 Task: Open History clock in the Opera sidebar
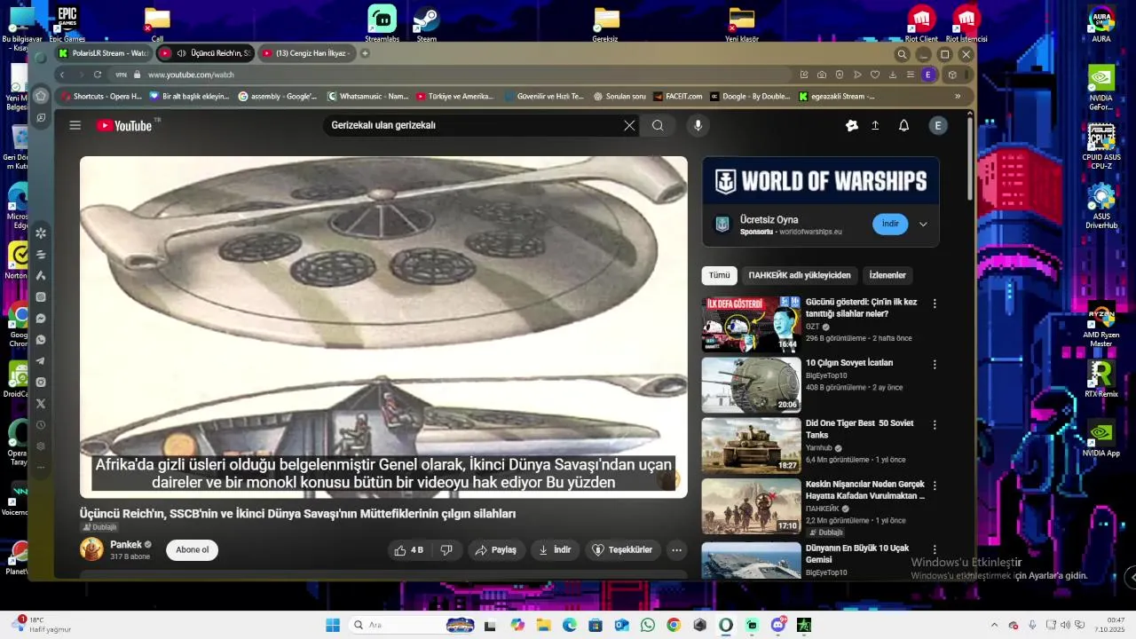[x=41, y=425]
